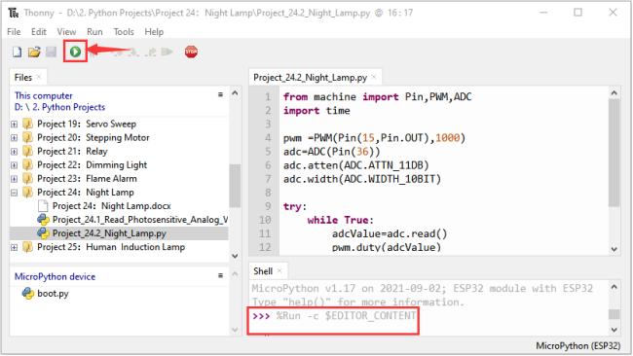This screenshot has height=356, width=633.
Task: Click the code editor vertical scrollbar thumb
Action: click(x=614, y=154)
